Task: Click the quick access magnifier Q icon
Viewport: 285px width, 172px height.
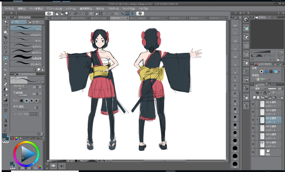Action: pos(246,19)
